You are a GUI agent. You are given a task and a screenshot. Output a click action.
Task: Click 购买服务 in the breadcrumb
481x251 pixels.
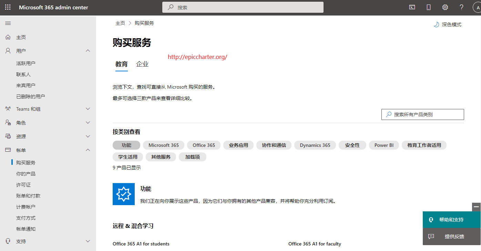[144, 23]
